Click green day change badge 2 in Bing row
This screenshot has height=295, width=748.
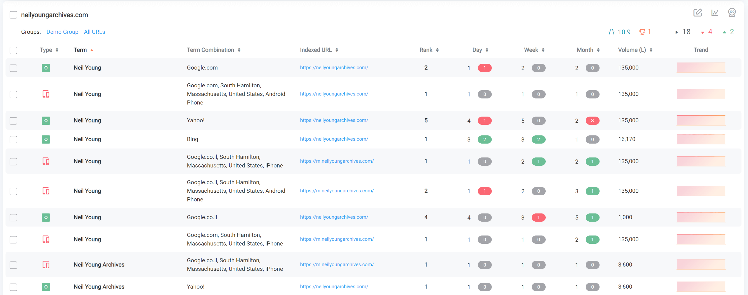pos(484,140)
